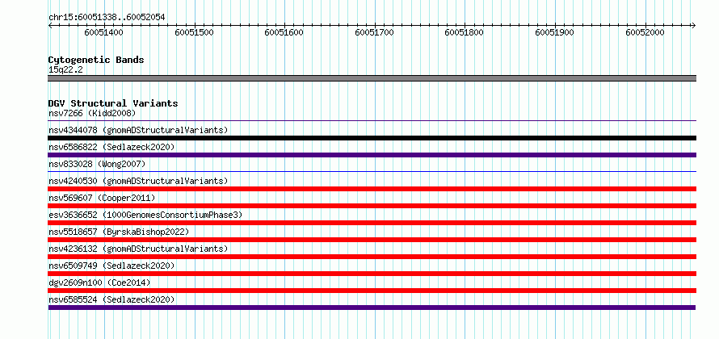Open variant label nsv6586822 (Sedlazeck2020)

[x=111, y=147]
